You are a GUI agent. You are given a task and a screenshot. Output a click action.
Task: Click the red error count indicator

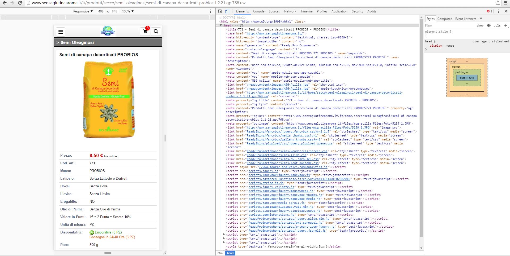pyautogui.click(x=489, y=11)
